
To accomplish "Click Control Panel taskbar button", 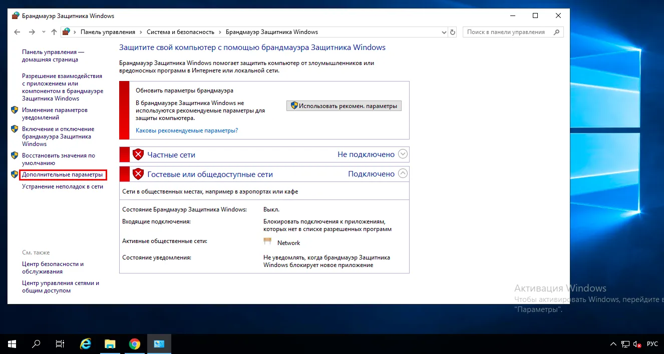I will coord(159,344).
